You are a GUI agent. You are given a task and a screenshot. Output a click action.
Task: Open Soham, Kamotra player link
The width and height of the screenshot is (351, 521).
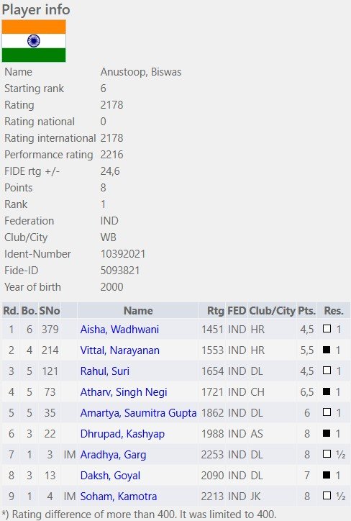click(119, 497)
